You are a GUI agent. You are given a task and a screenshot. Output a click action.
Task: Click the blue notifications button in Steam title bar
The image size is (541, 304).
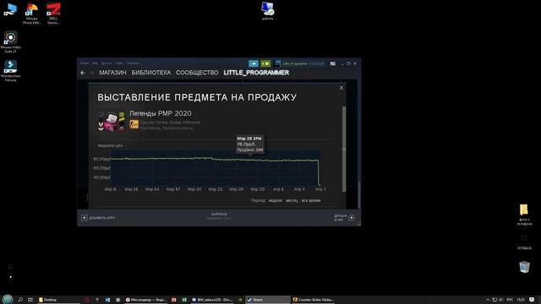(254, 63)
